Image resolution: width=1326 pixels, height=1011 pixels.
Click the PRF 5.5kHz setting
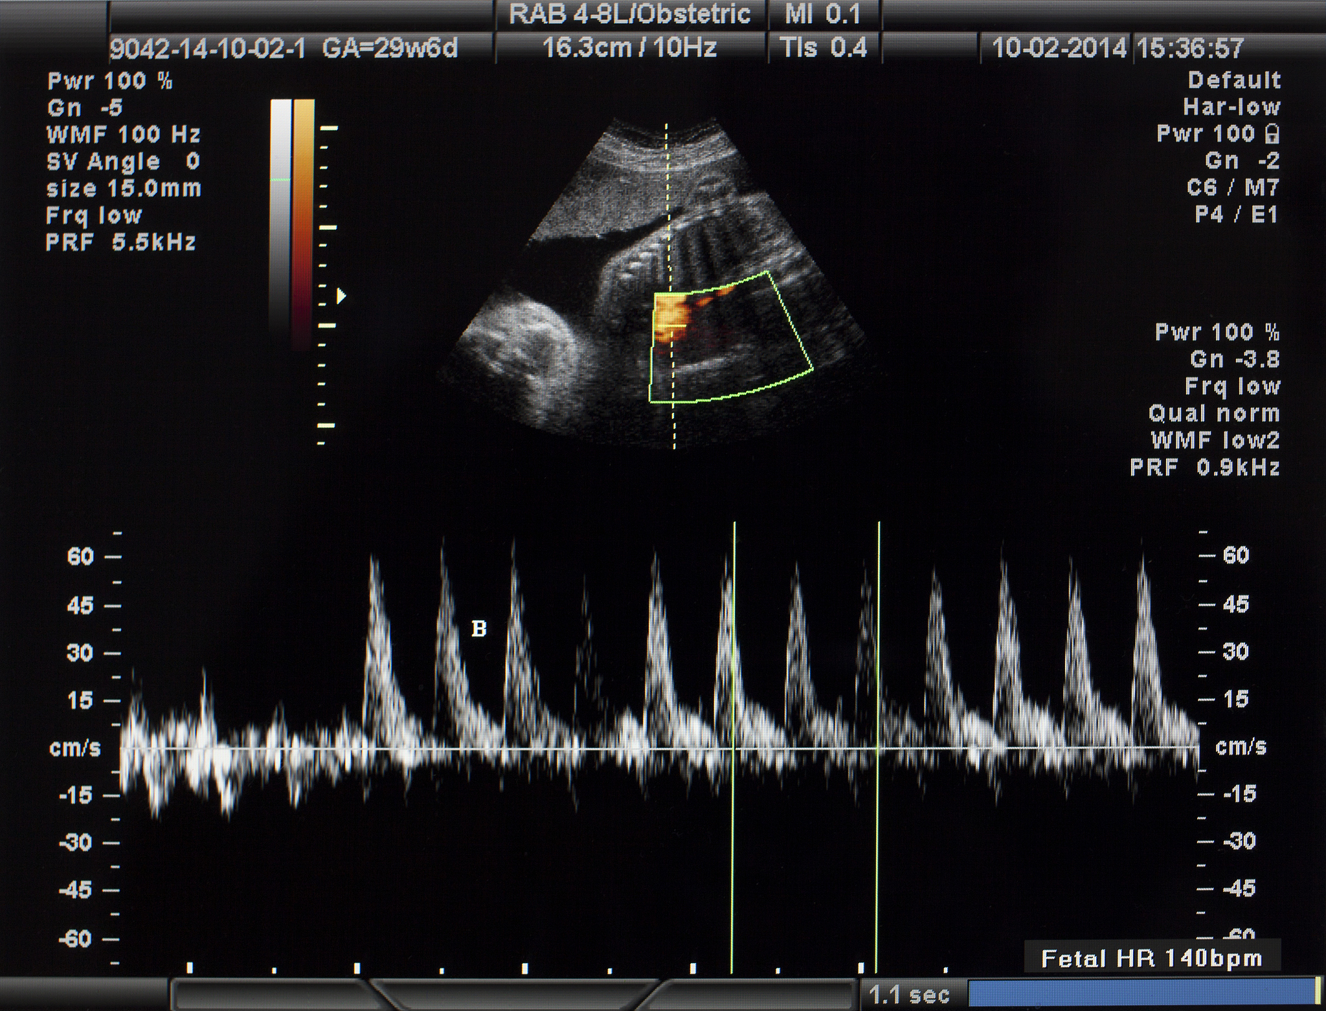coord(121,243)
